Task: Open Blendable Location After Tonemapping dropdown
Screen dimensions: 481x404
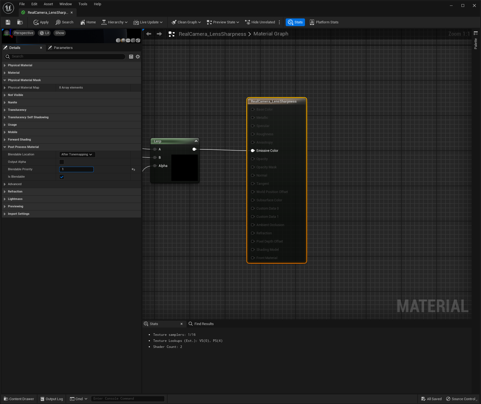Action: tap(77, 155)
